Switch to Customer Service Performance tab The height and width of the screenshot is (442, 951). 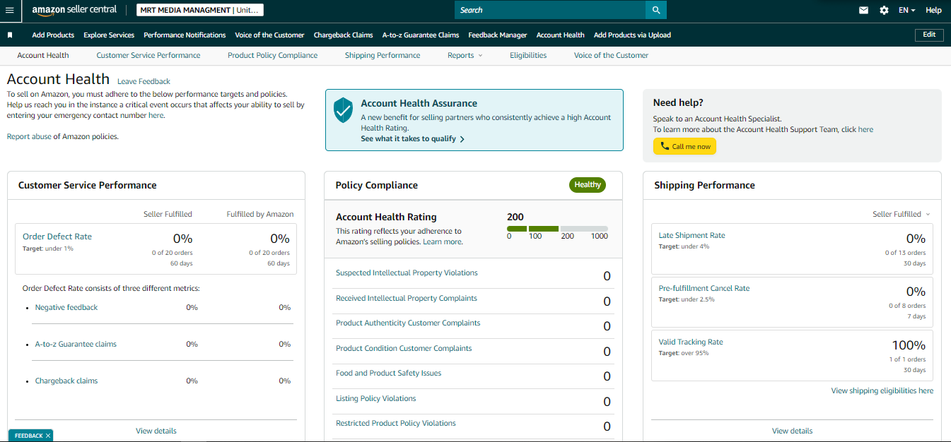[x=148, y=55]
